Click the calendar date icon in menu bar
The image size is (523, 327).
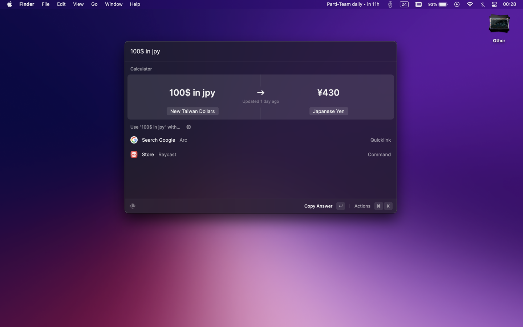point(404,4)
